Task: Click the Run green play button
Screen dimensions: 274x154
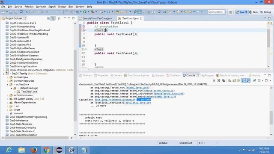Action: [85, 12]
